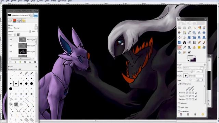Enable the Fade out checkbox

179,103
